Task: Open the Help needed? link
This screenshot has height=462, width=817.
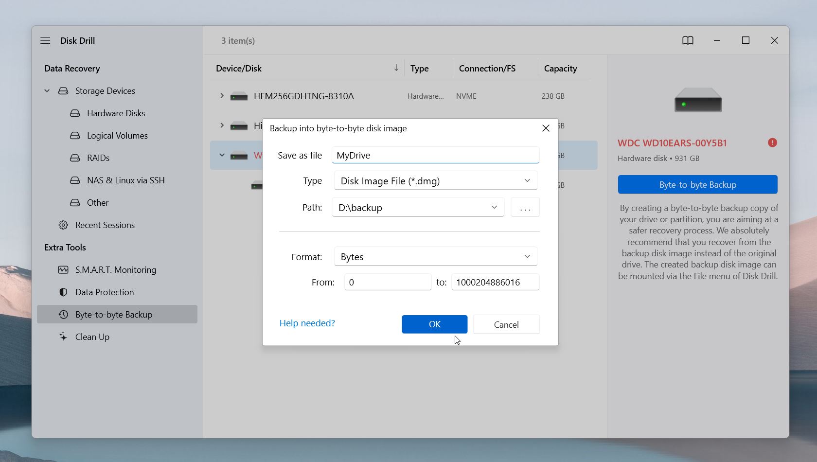Action: coord(307,323)
